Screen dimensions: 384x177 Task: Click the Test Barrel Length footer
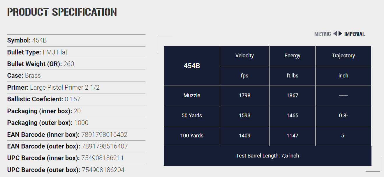coord(267,156)
